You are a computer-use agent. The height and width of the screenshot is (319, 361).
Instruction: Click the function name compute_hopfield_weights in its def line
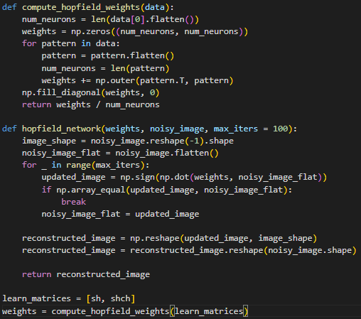click(x=81, y=7)
